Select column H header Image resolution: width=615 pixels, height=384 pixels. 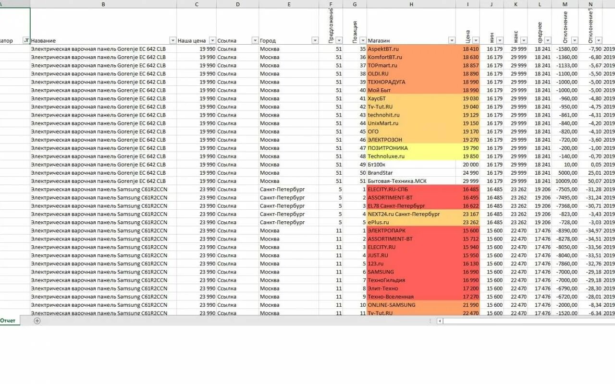(x=411, y=4)
